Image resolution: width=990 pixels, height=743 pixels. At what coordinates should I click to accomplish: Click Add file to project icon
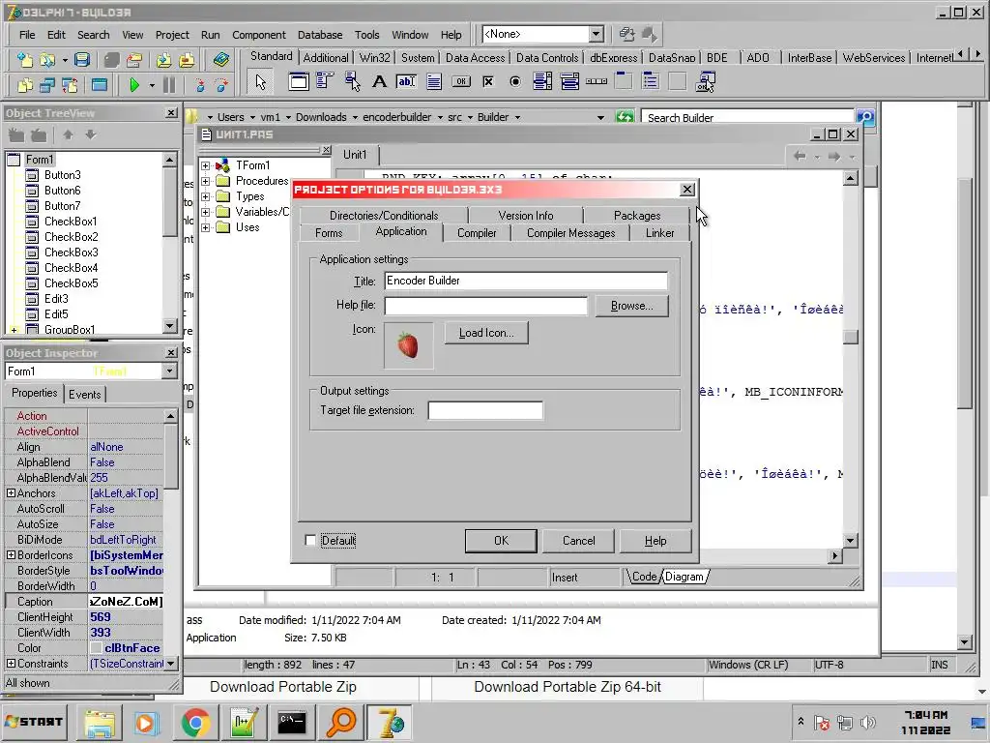click(x=163, y=60)
